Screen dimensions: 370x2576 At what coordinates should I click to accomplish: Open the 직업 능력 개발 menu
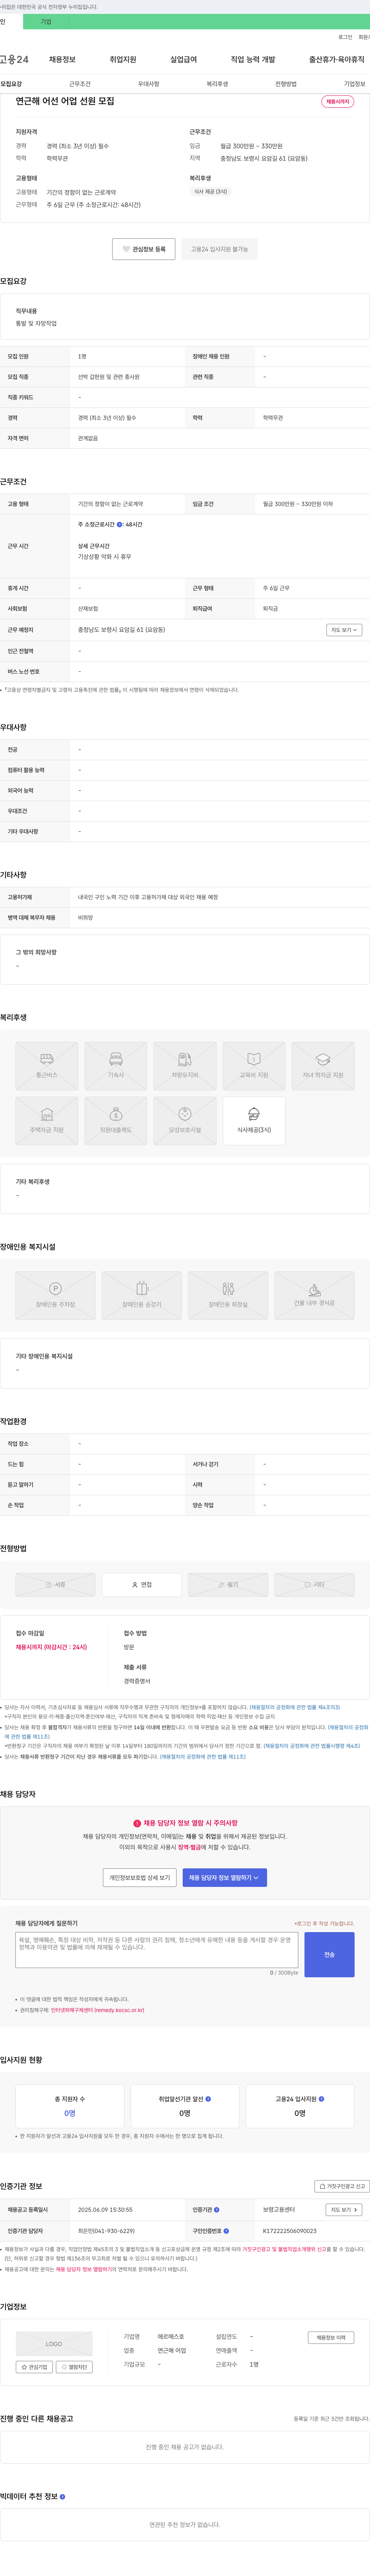[x=253, y=60]
